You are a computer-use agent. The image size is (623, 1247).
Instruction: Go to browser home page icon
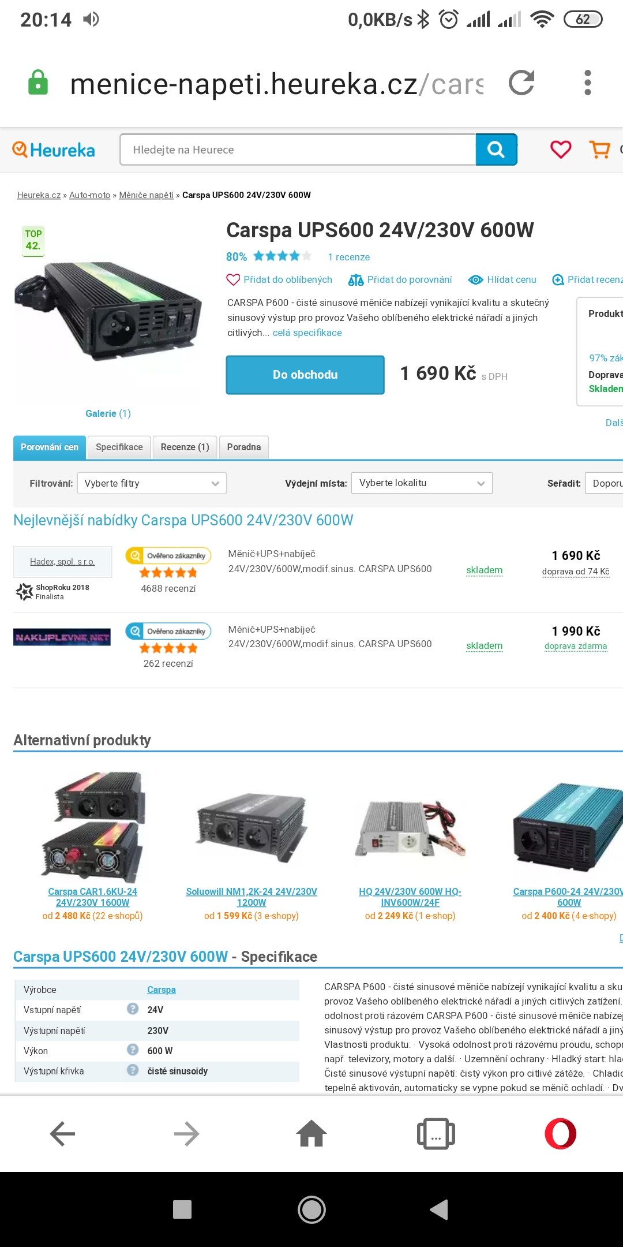click(x=311, y=1133)
